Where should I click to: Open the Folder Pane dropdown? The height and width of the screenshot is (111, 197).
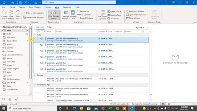pyautogui.click(x=114, y=11)
